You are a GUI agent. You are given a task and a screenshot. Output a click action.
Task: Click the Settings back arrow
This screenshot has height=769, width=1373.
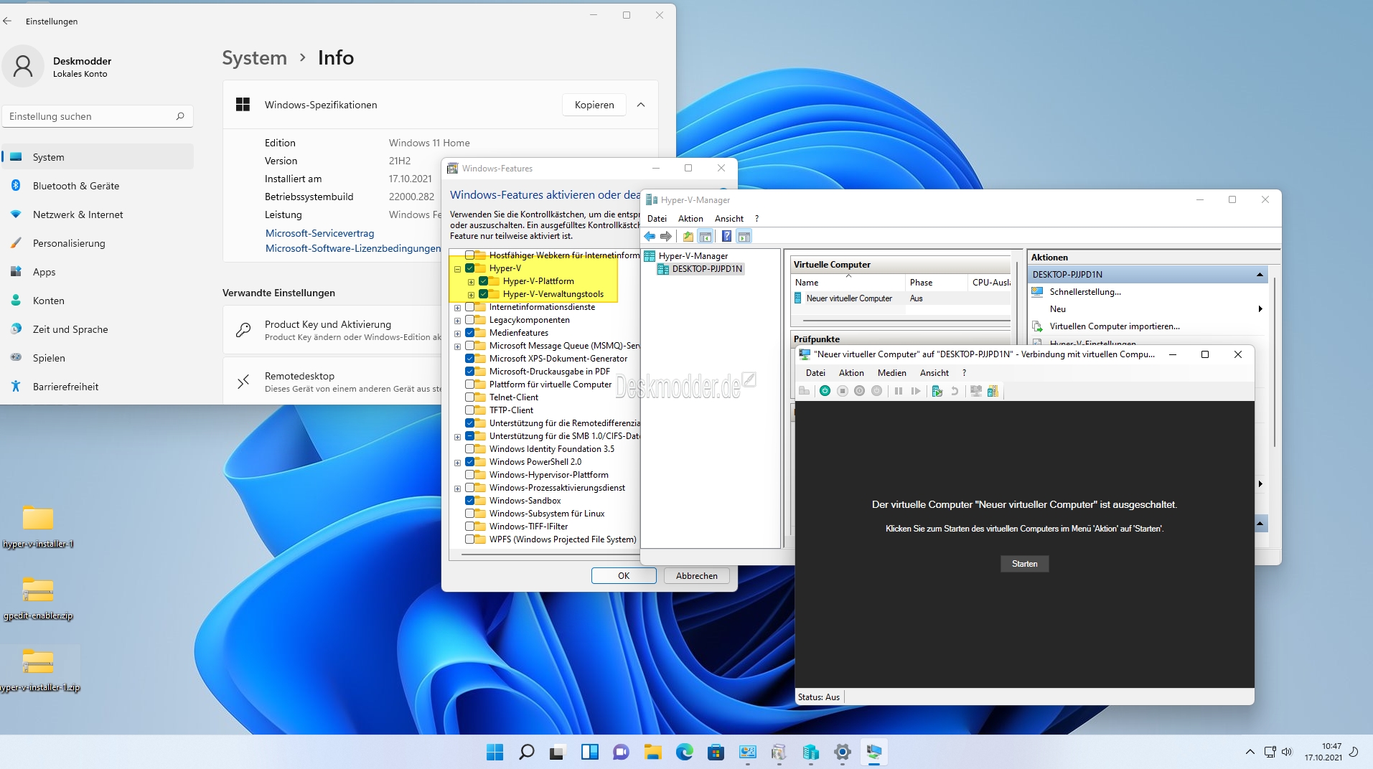point(7,21)
